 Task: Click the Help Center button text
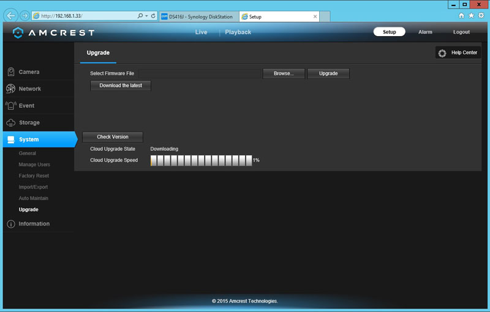click(464, 53)
